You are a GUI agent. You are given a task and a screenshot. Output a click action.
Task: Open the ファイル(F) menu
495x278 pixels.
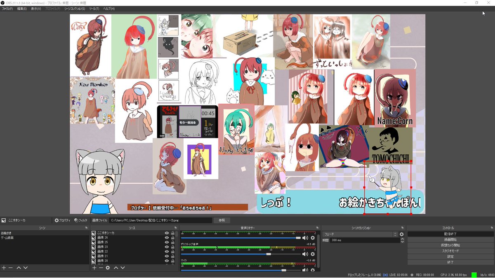7,9
